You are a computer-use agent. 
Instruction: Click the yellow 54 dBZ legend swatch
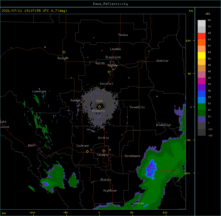point(202,55)
